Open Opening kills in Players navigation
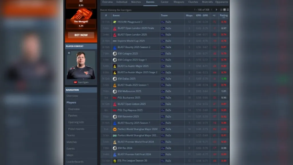 click(76, 122)
